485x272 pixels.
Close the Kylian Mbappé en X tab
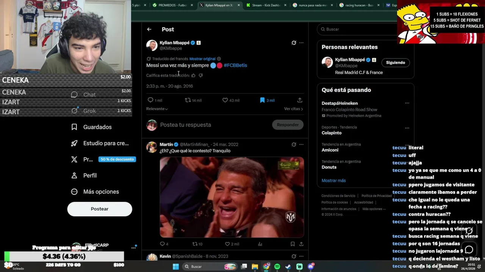point(239,5)
